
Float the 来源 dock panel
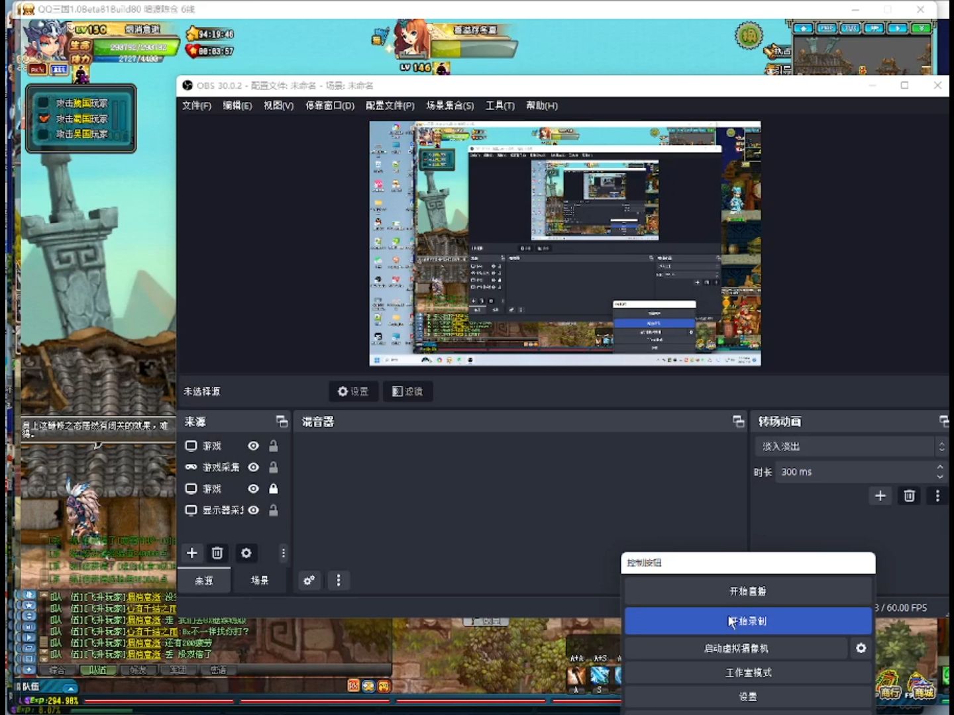[282, 422]
